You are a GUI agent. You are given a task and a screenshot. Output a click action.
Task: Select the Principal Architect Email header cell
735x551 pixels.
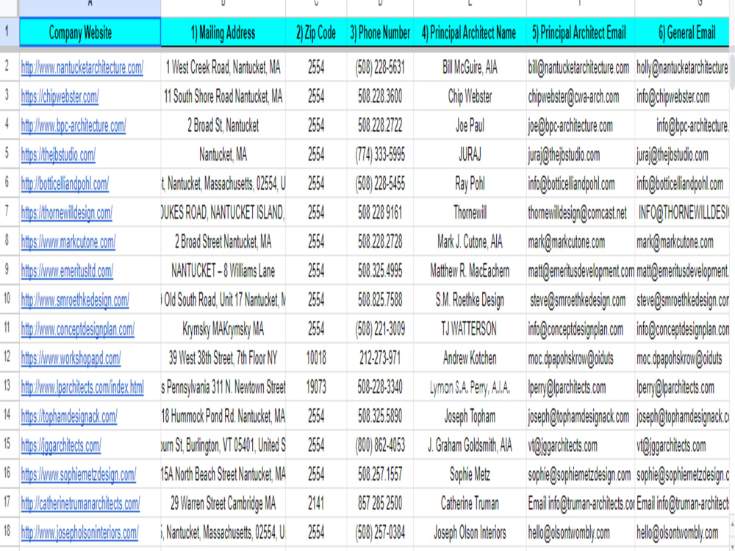(x=581, y=32)
